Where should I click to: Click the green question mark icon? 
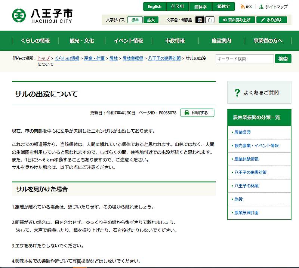coord(237,93)
